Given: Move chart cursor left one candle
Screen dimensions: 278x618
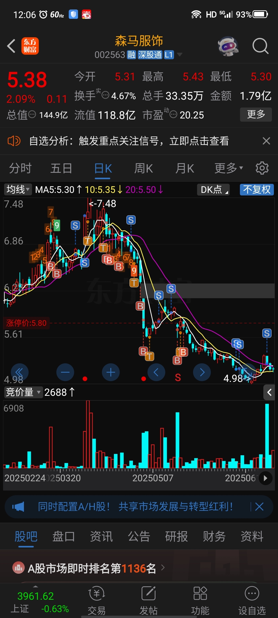Looking at the screenshot, I should pyautogui.click(x=156, y=372).
